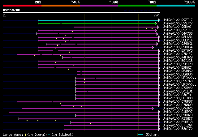Click the purple alignment bar for Q18DZ3
This screenshot has height=137, width=198.
[x=117, y=115]
